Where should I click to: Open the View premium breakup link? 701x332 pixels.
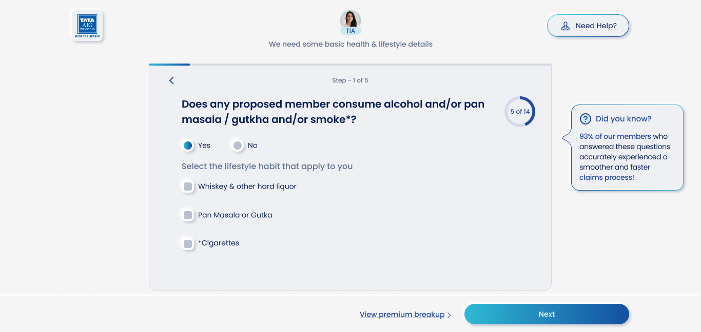(402, 315)
